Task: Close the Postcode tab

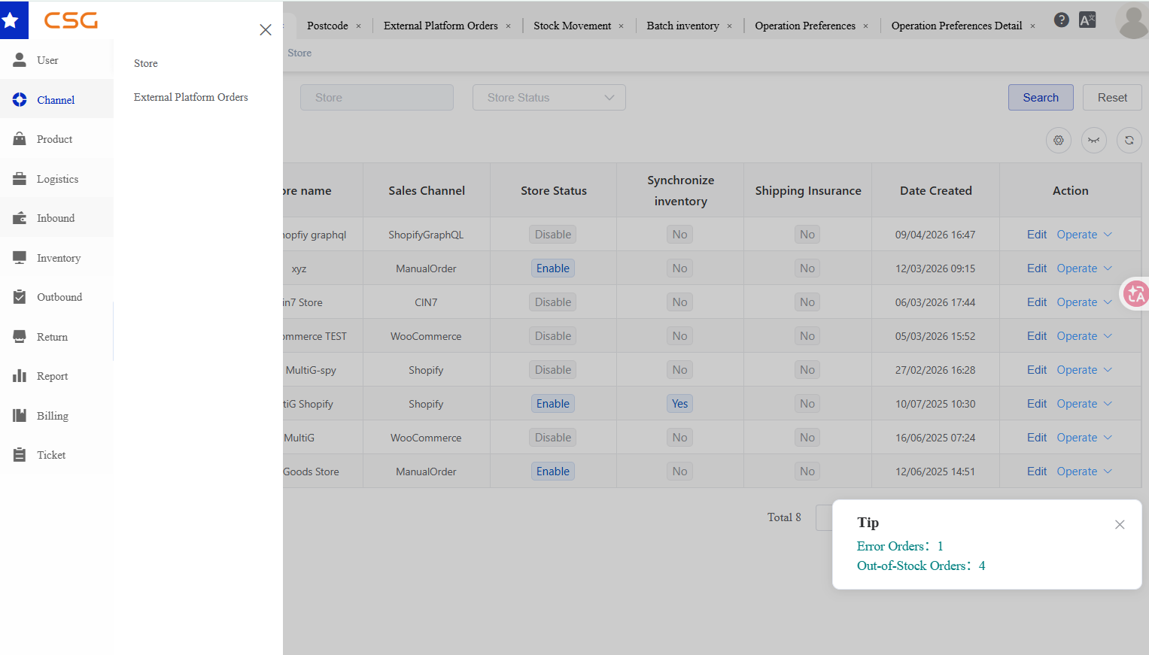Action: pos(359,26)
